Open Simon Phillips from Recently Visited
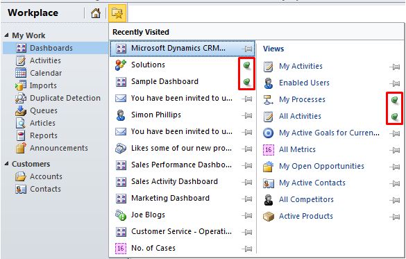The width and height of the screenshot is (406, 259). (156, 115)
